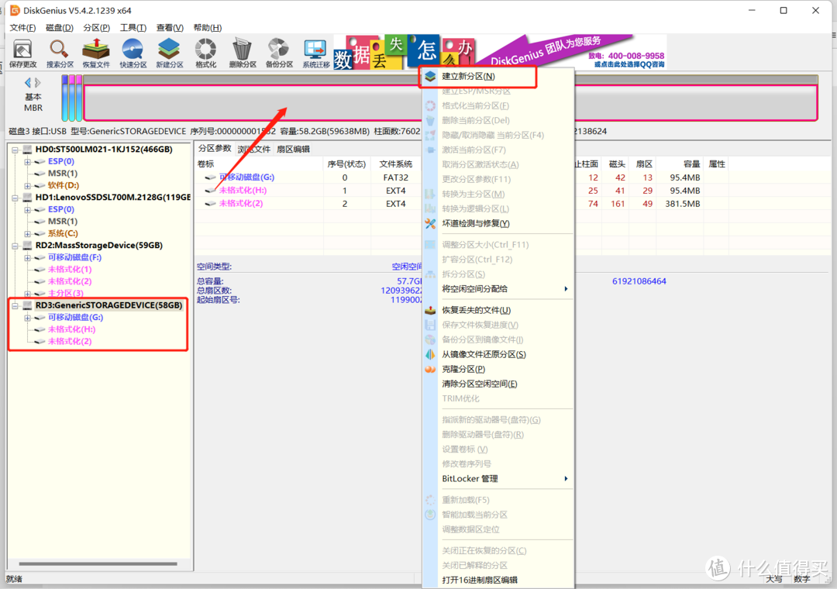Expand the HD0:ST500LM021 disk tree node

(16, 150)
